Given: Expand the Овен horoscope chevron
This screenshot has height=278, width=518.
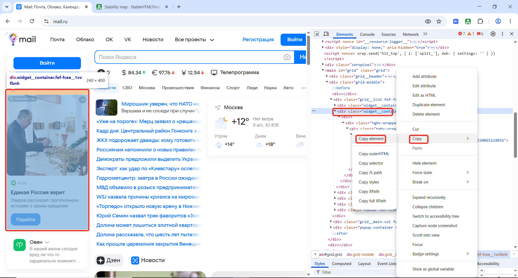Looking at the screenshot, I should (47, 242).
